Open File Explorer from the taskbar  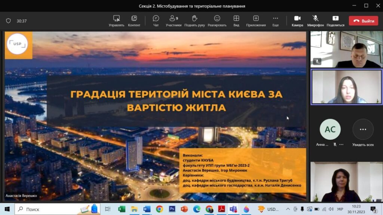(134, 209)
